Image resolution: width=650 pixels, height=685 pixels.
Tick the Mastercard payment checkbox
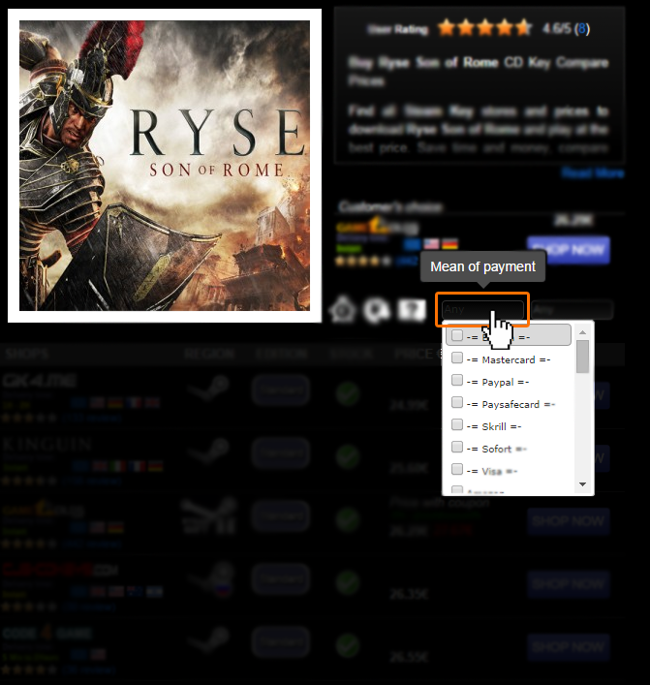coord(457,358)
